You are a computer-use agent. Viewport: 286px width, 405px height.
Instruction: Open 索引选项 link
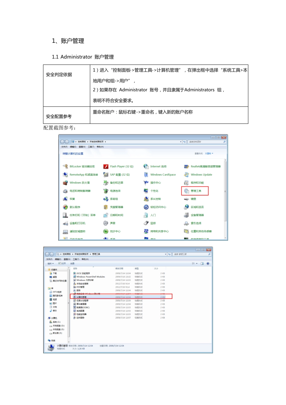[193, 223]
